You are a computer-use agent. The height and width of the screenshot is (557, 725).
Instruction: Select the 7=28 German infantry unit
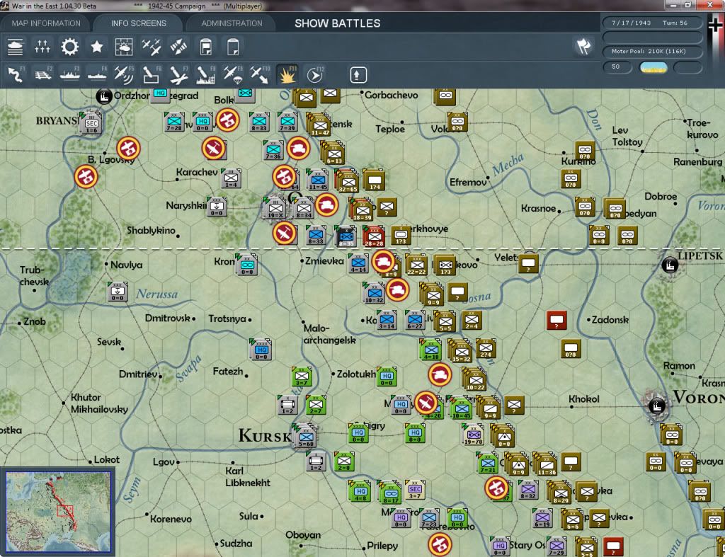click(174, 122)
